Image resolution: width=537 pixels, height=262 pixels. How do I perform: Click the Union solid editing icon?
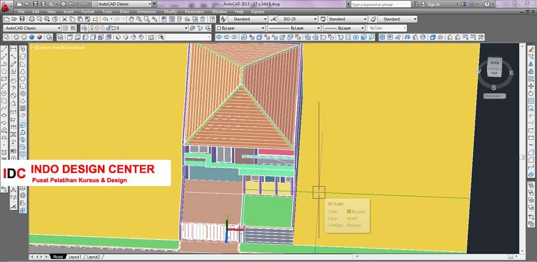click(x=219, y=37)
